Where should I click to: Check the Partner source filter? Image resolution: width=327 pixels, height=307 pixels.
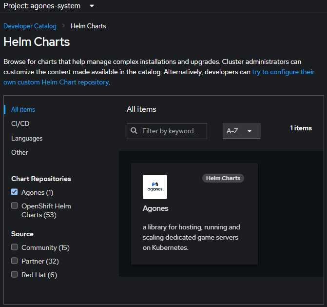click(15, 261)
